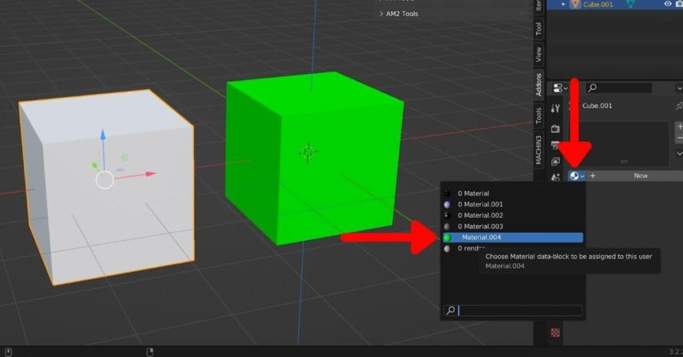Click the plus icon to add material slot
The height and width of the screenshot is (357, 683).
tap(679, 126)
